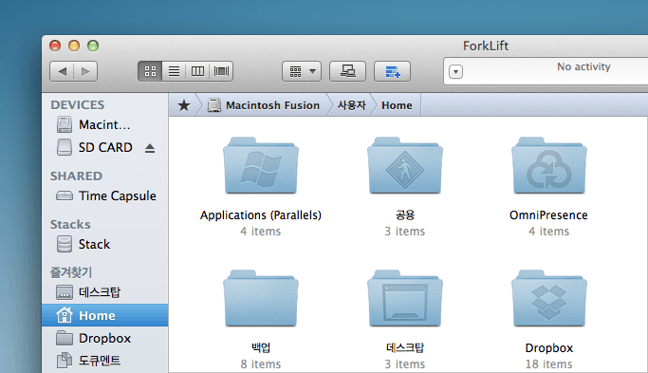Select the Applications (Parallels) folder icon
The height and width of the screenshot is (373, 648).
[x=261, y=165]
